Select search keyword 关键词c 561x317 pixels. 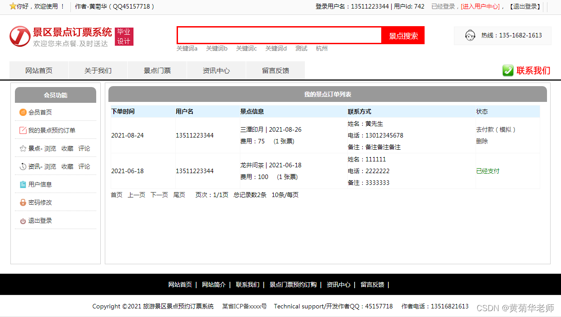[x=246, y=48]
